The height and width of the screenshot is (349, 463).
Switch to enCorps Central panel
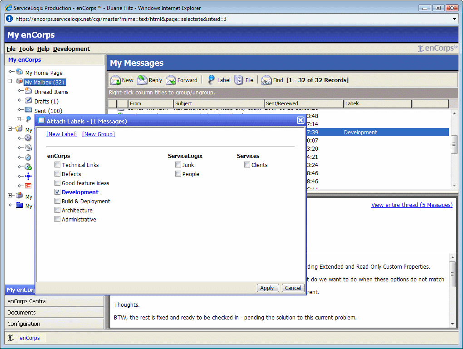(54, 301)
